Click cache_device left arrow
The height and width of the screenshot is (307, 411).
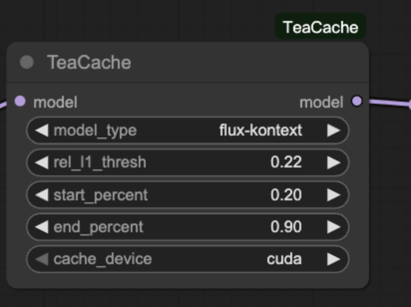[x=42, y=259]
